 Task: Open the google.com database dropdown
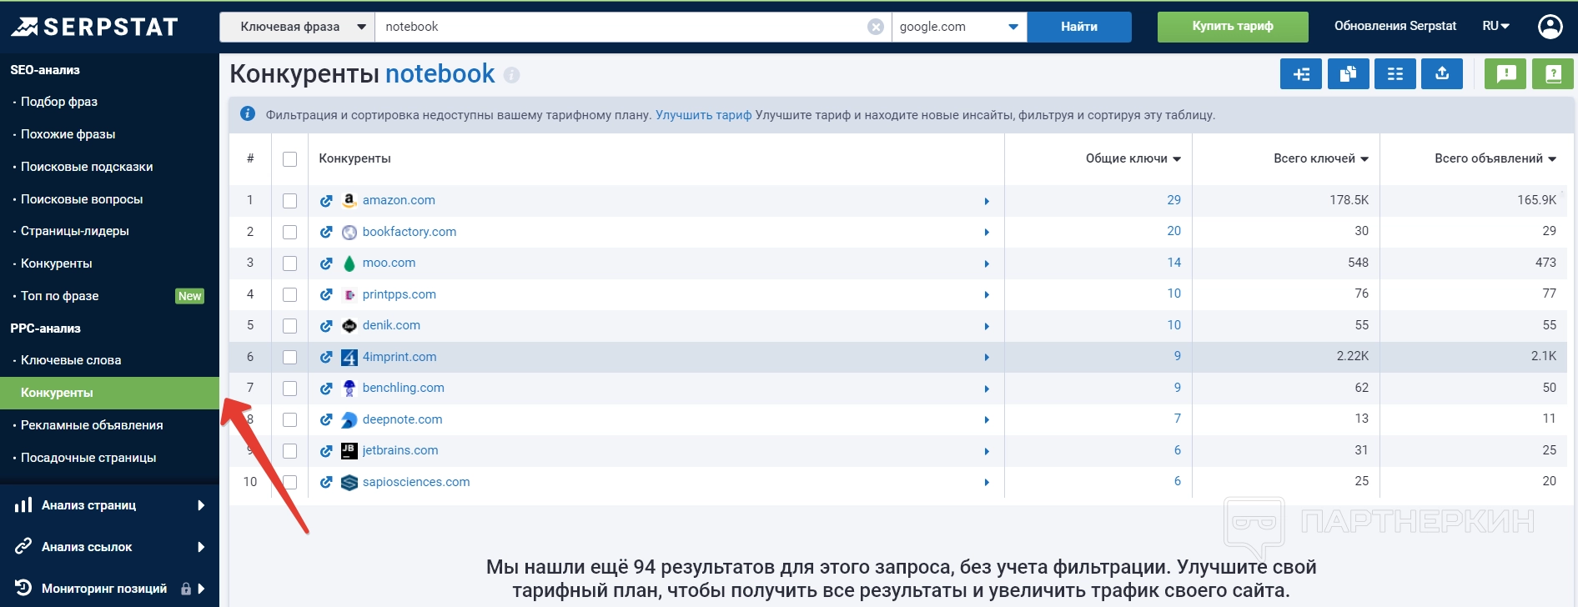pos(959,27)
